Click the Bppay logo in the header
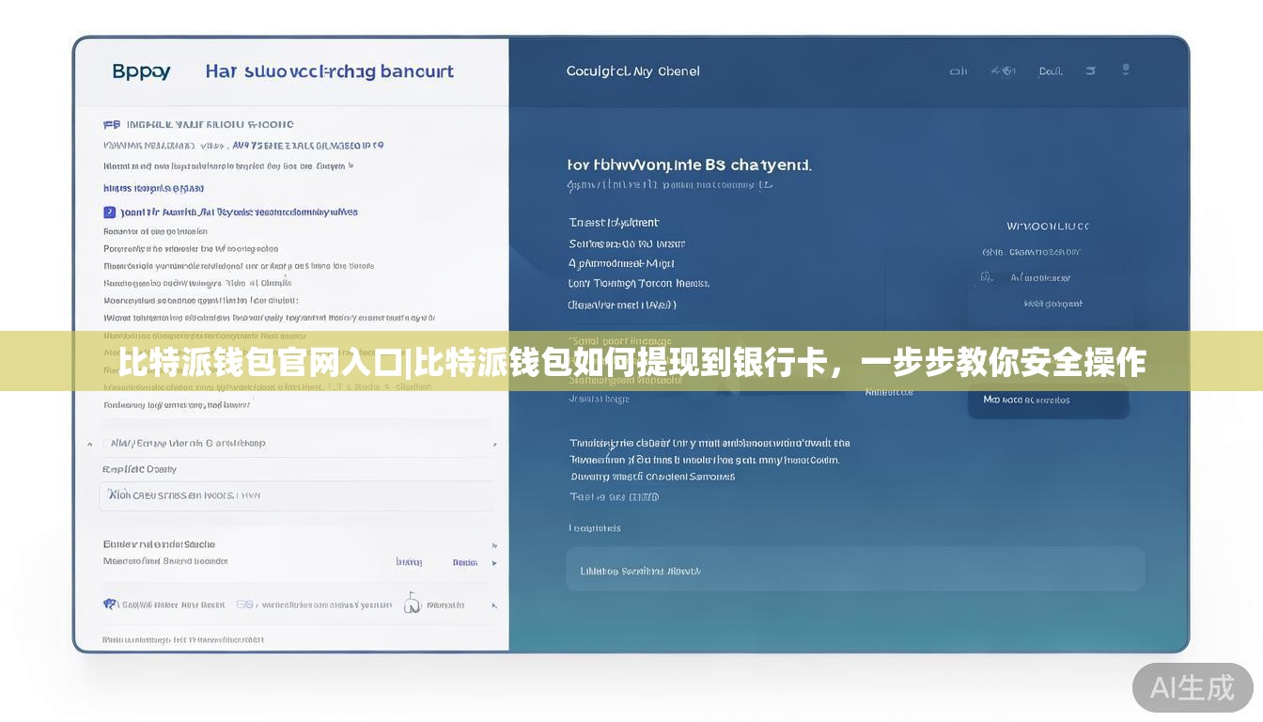Viewport: 1263px width, 722px height. (141, 71)
